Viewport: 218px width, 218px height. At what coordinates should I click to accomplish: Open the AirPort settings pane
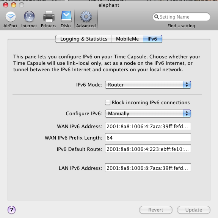[11, 19]
